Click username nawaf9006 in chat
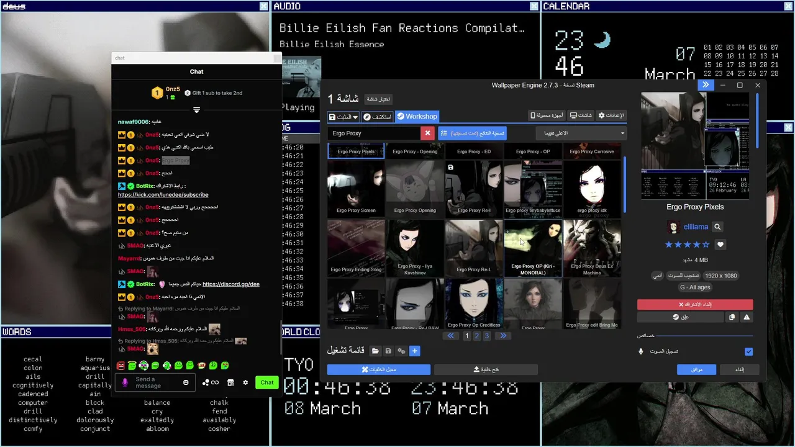The image size is (795, 447). click(x=134, y=122)
